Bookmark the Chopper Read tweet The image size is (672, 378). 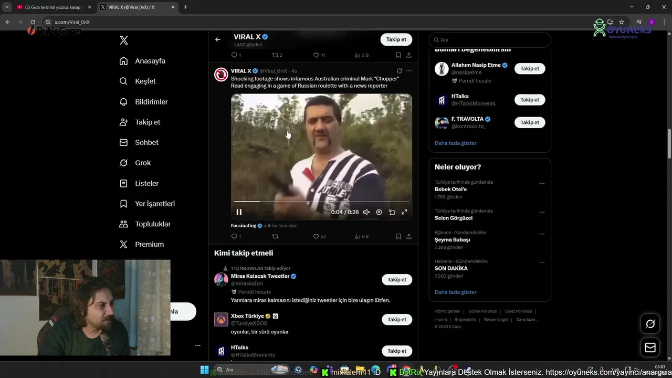click(398, 236)
